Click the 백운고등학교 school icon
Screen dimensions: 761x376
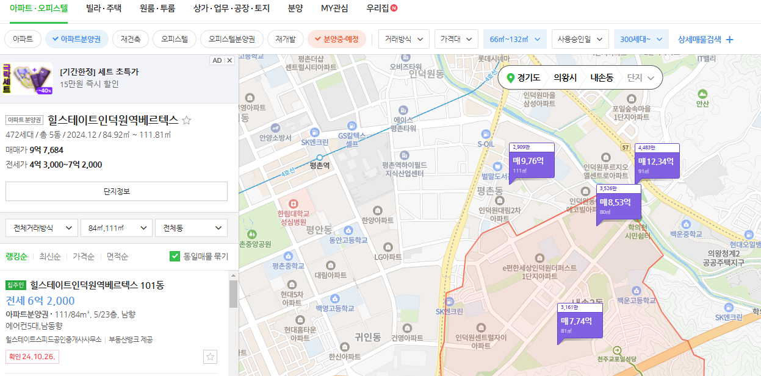(x=636, y=291)
